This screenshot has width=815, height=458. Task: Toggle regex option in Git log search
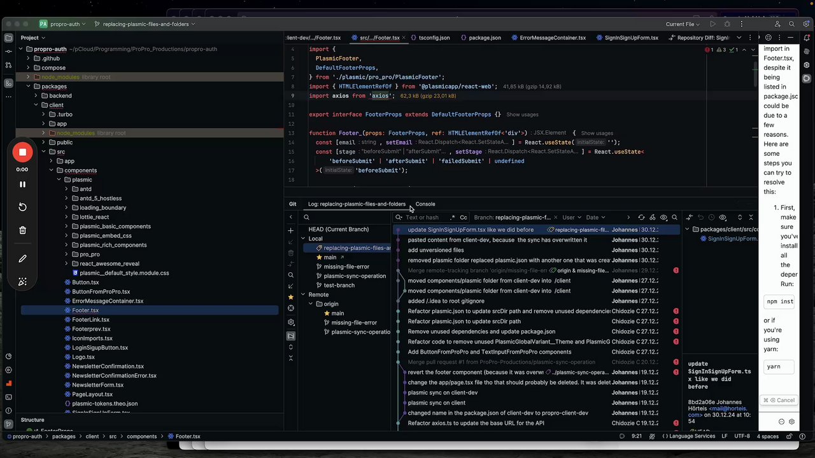tap(453, 218)
